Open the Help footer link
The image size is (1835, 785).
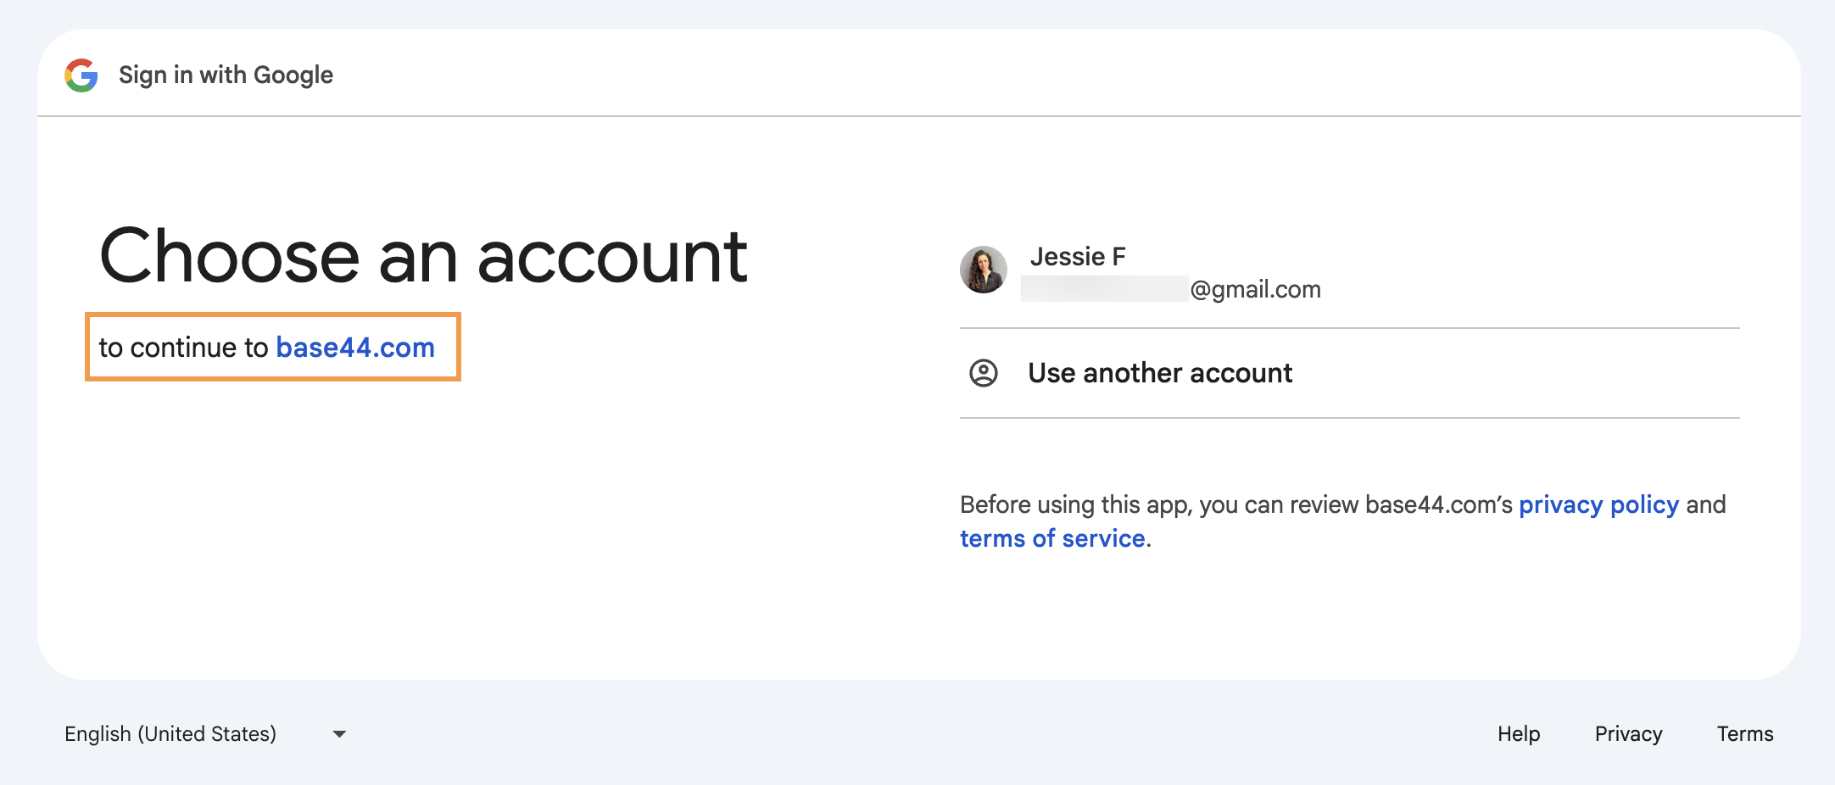(x=1519, y=734)
